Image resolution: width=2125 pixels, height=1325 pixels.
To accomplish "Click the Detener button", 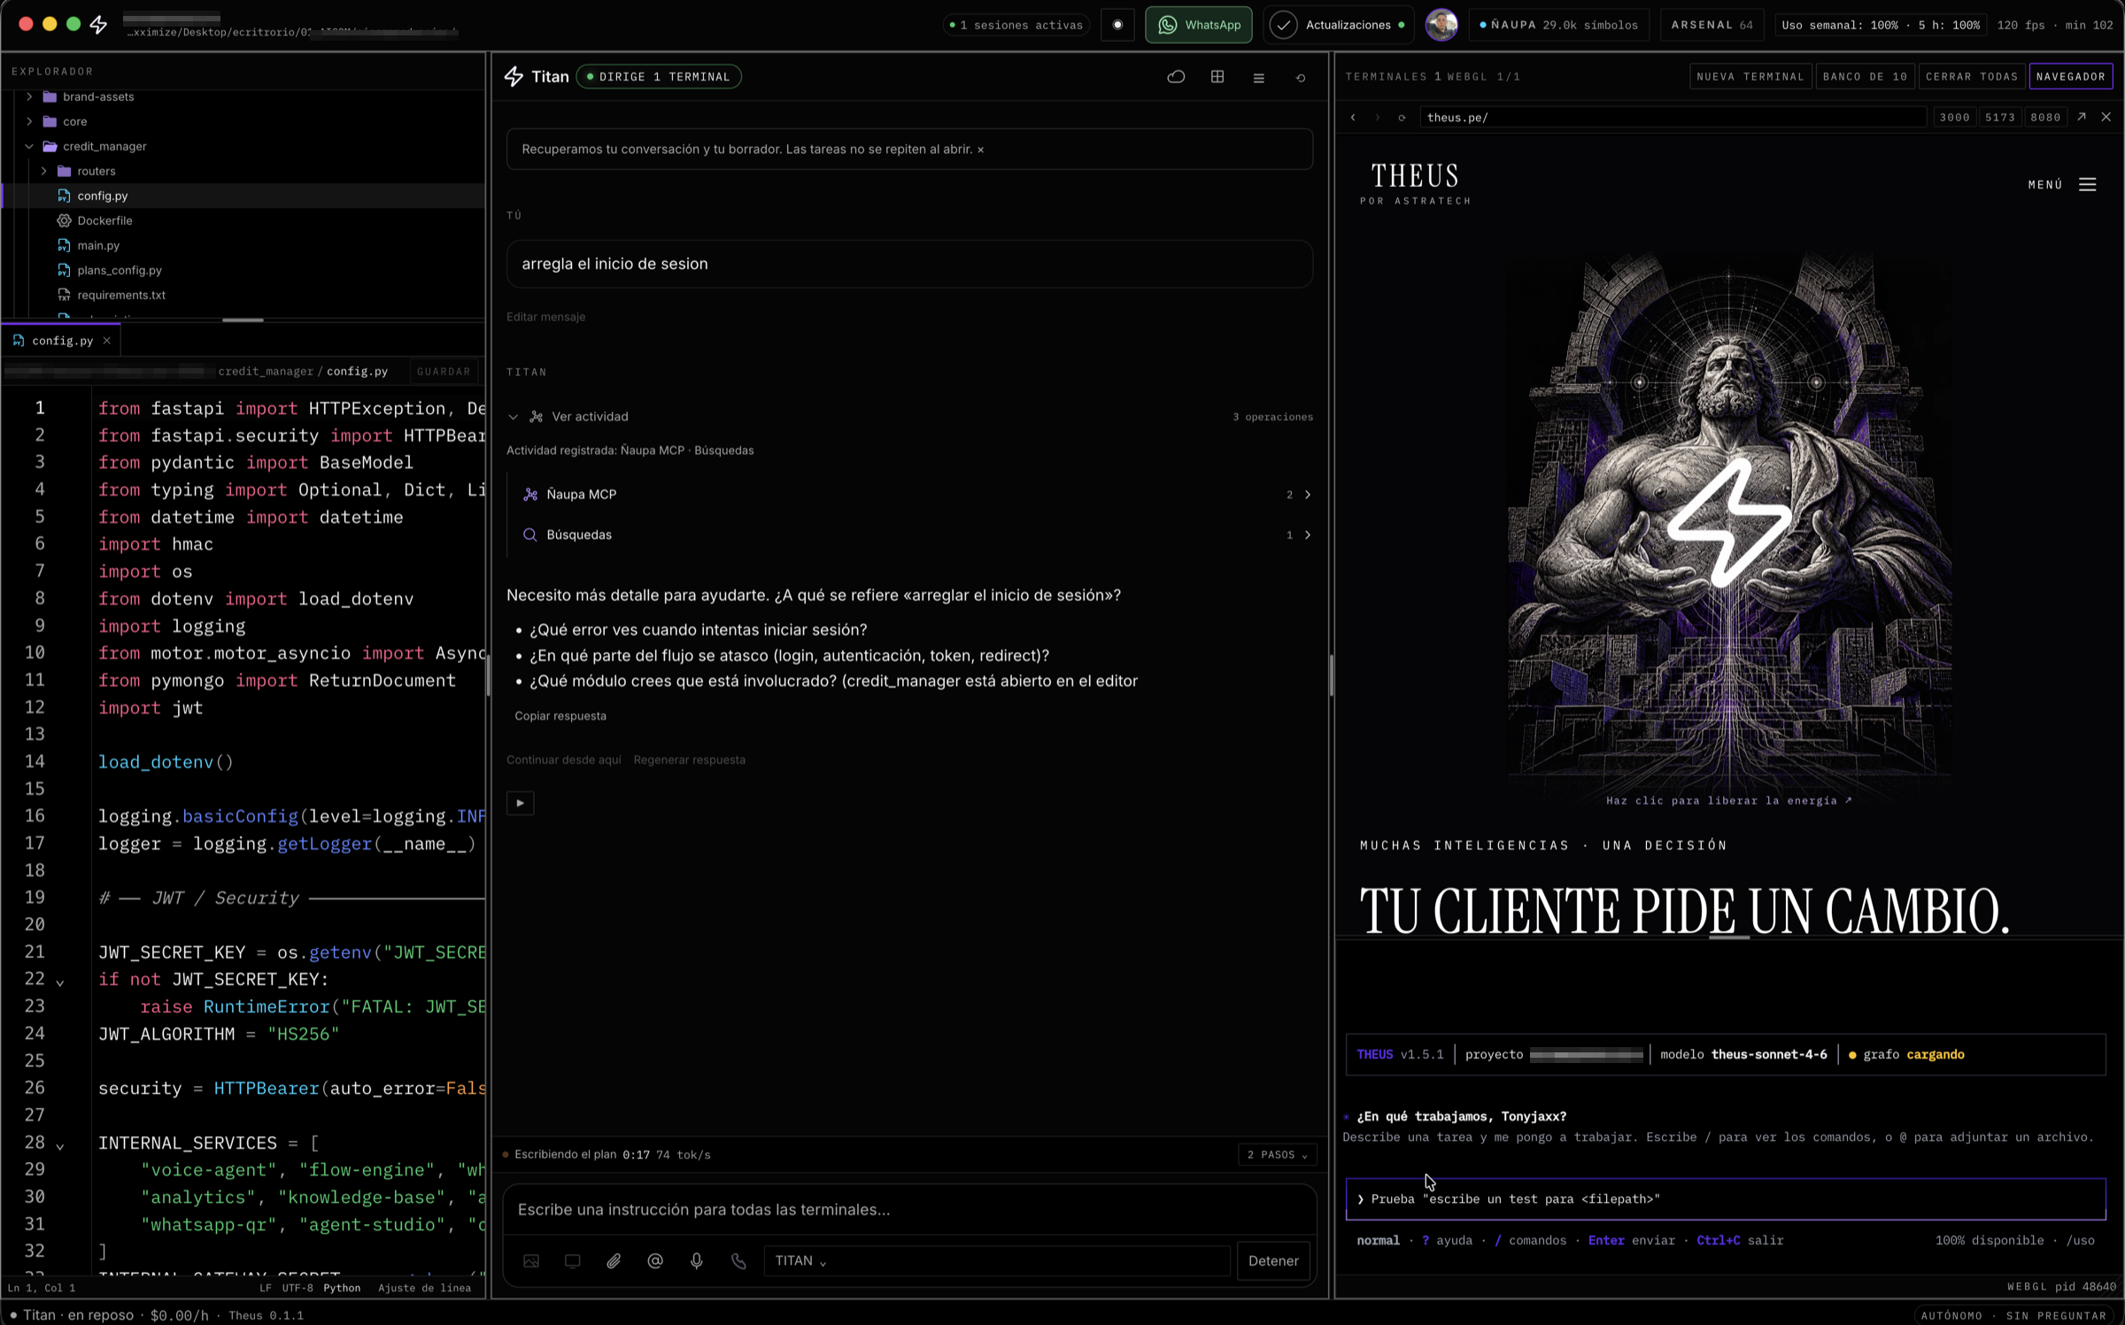I will tap(1273, 1260).
